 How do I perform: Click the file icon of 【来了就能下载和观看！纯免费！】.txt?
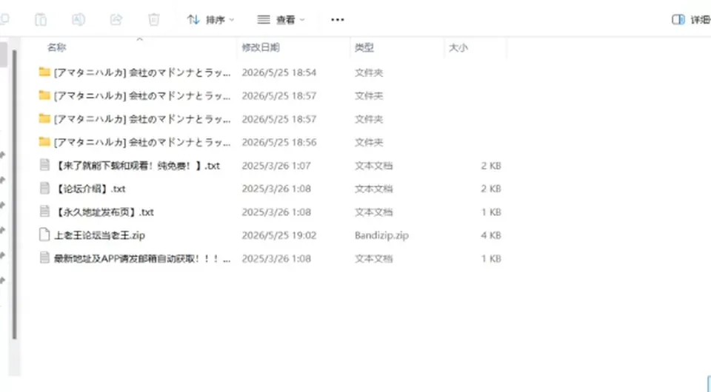pos(44,165)
